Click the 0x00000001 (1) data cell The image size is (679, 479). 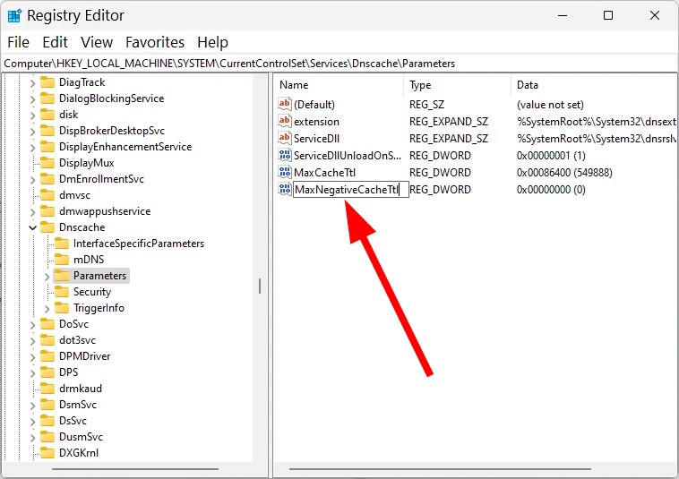coord(551,156)
